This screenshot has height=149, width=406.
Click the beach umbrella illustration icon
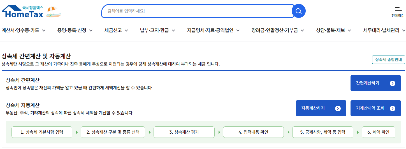pos(53,12)
